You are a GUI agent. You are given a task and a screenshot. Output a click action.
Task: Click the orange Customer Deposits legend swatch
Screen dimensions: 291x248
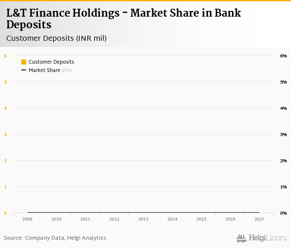pos(24,62)
